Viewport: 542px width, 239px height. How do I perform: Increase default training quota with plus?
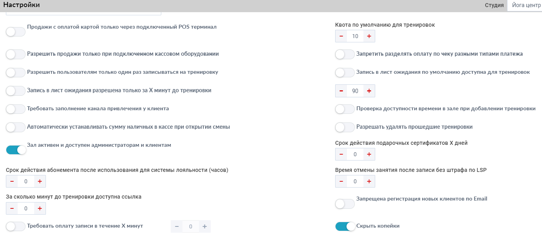(369, 36)
